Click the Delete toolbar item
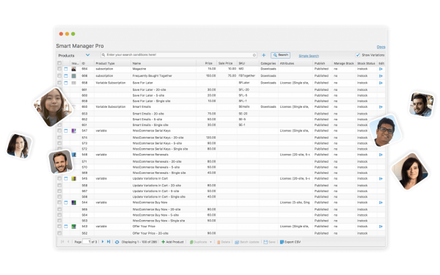The height and width of the screenshot is (275, 440). click(224, 242)
